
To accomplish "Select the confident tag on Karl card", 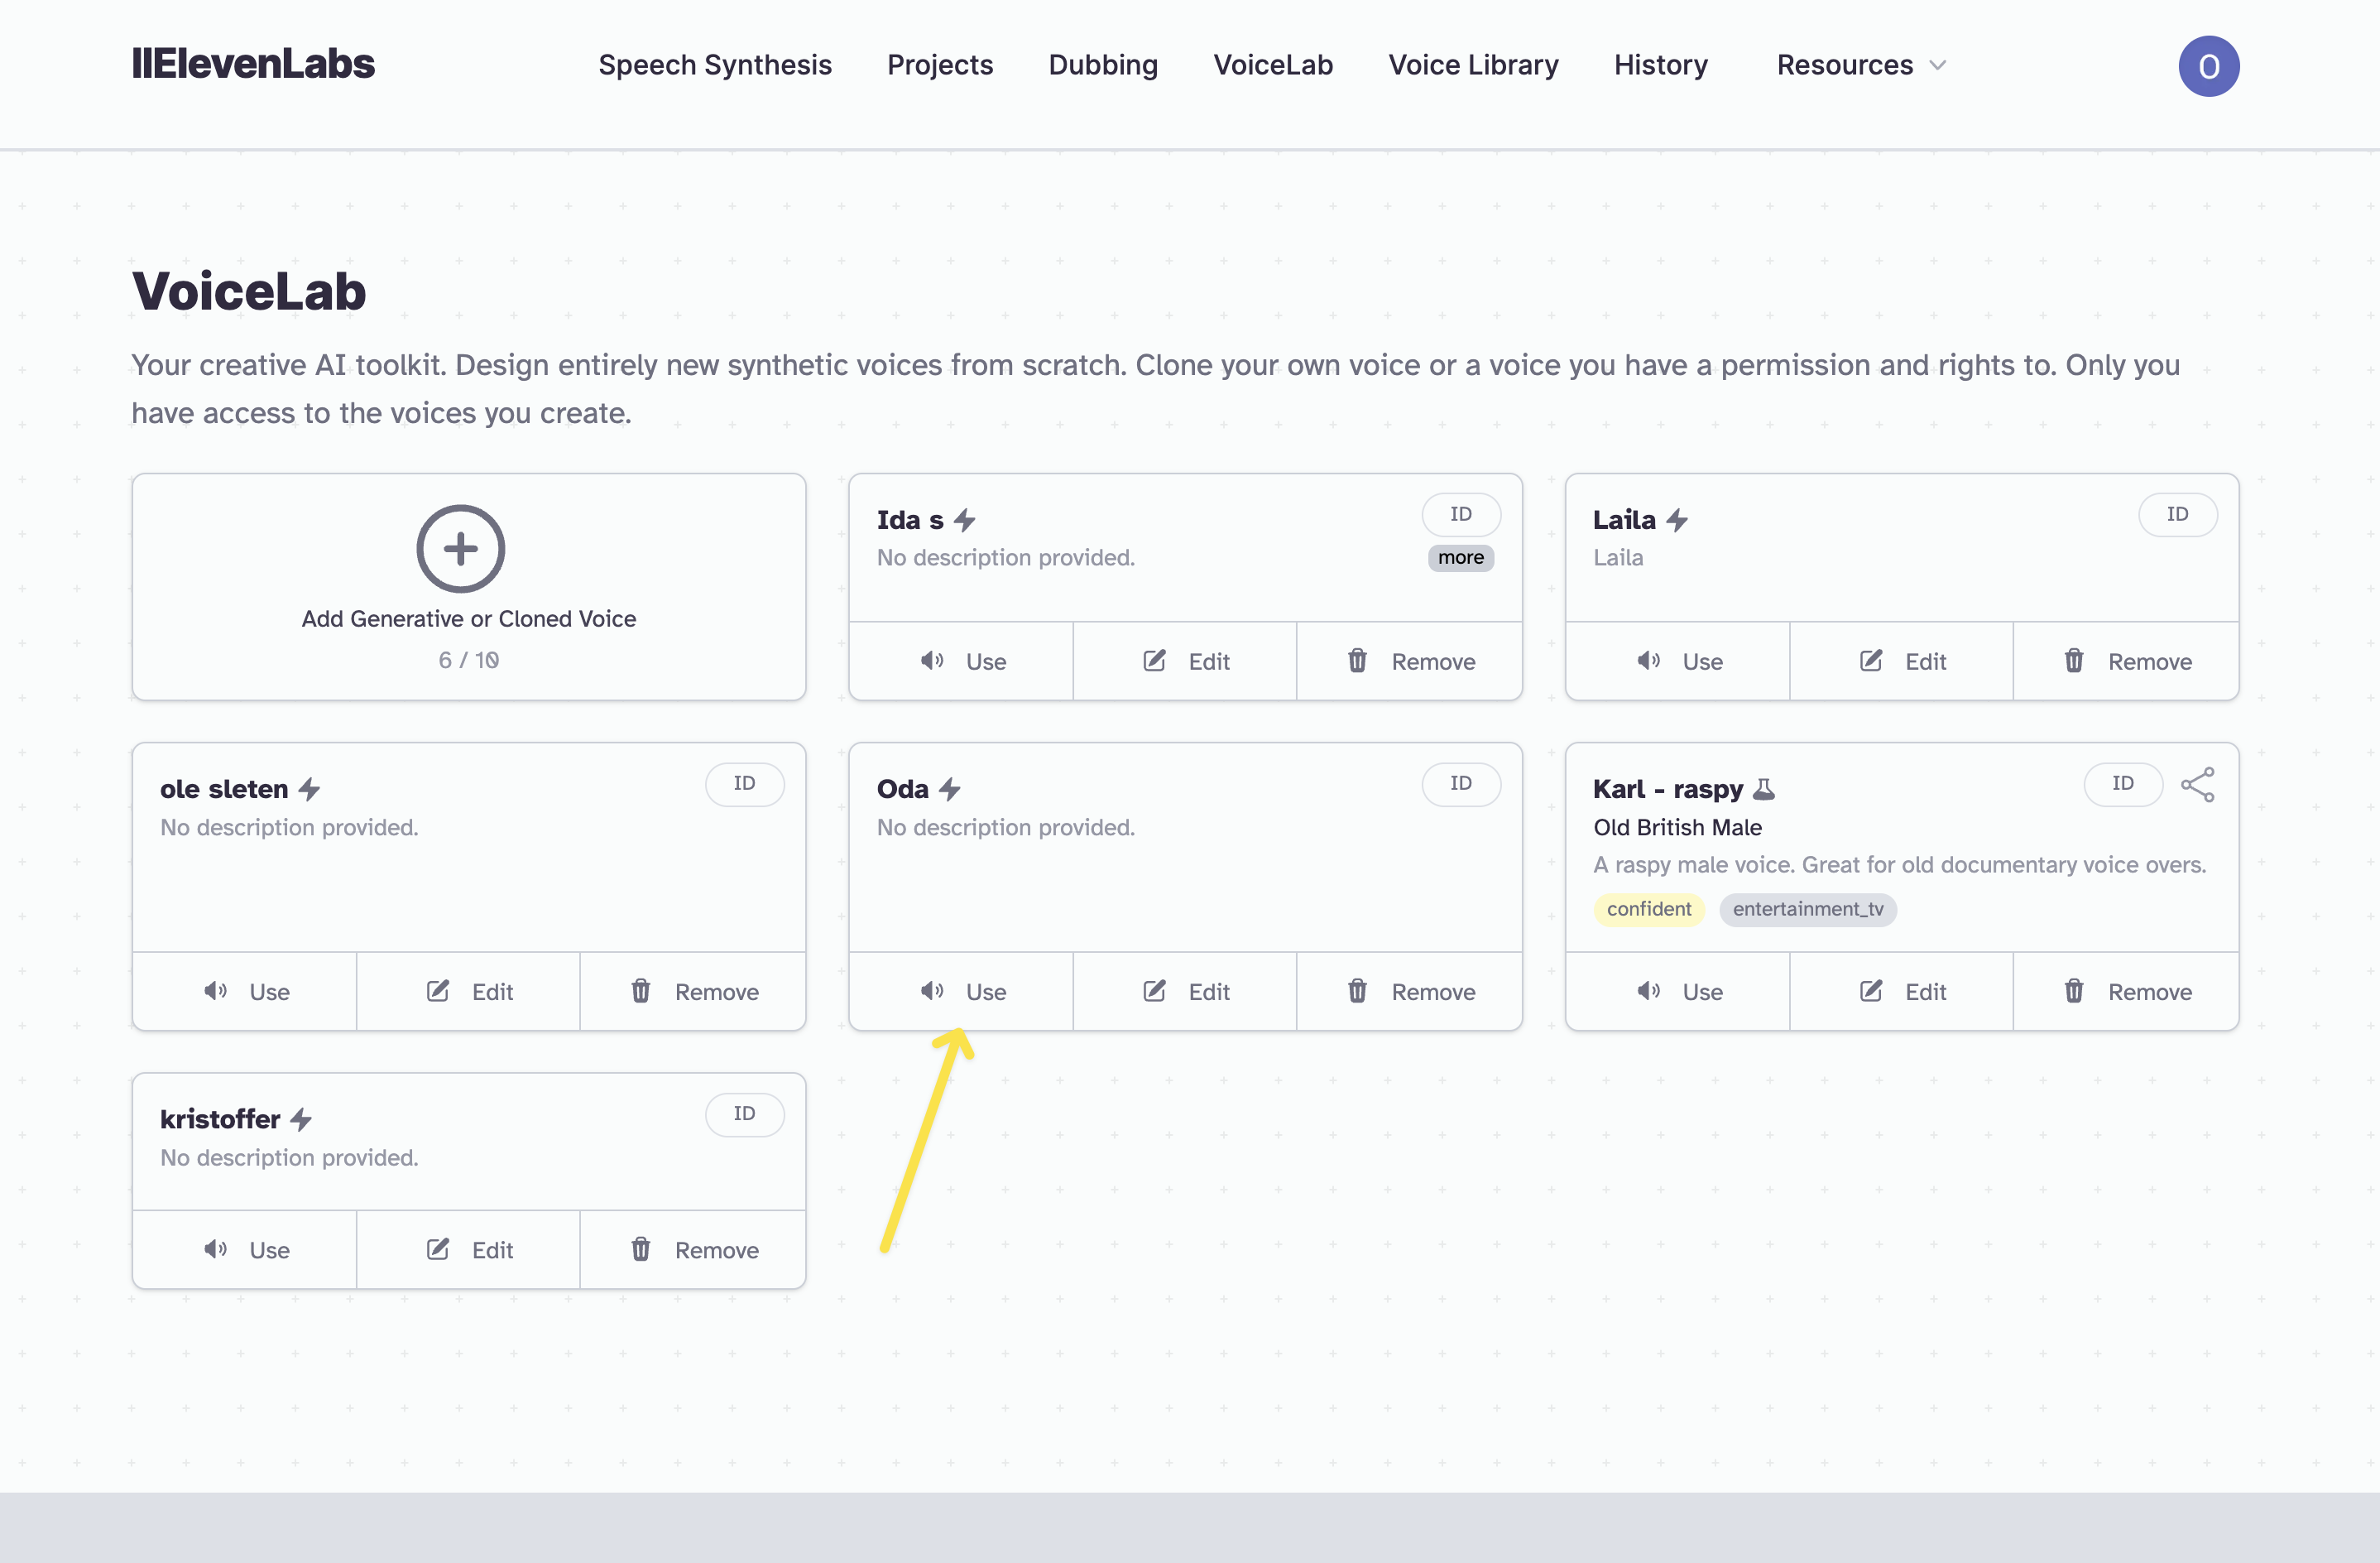I will [1648, 909].
